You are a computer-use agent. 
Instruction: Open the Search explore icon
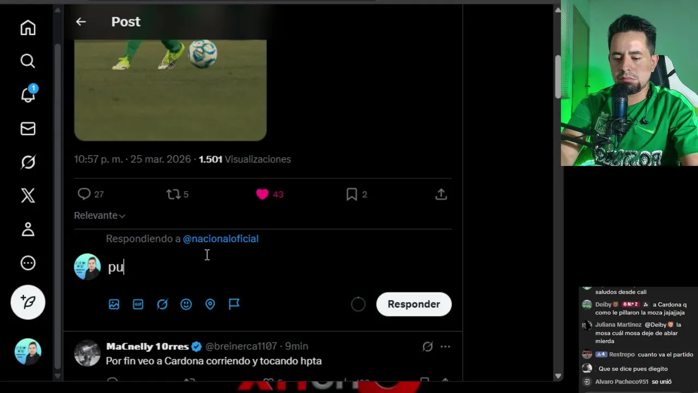tap(28, 61)
